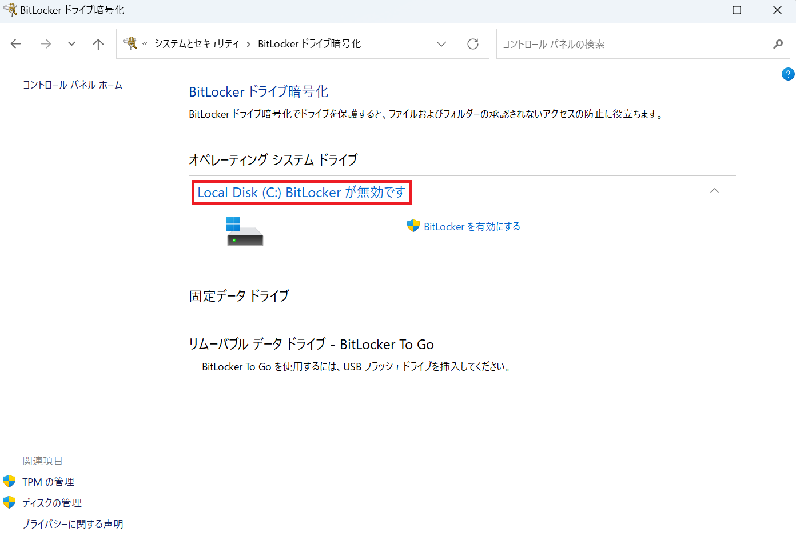Open コントロール パネル ホーム link
This screenshot has height=540, width=796.
tap(73, 85)
